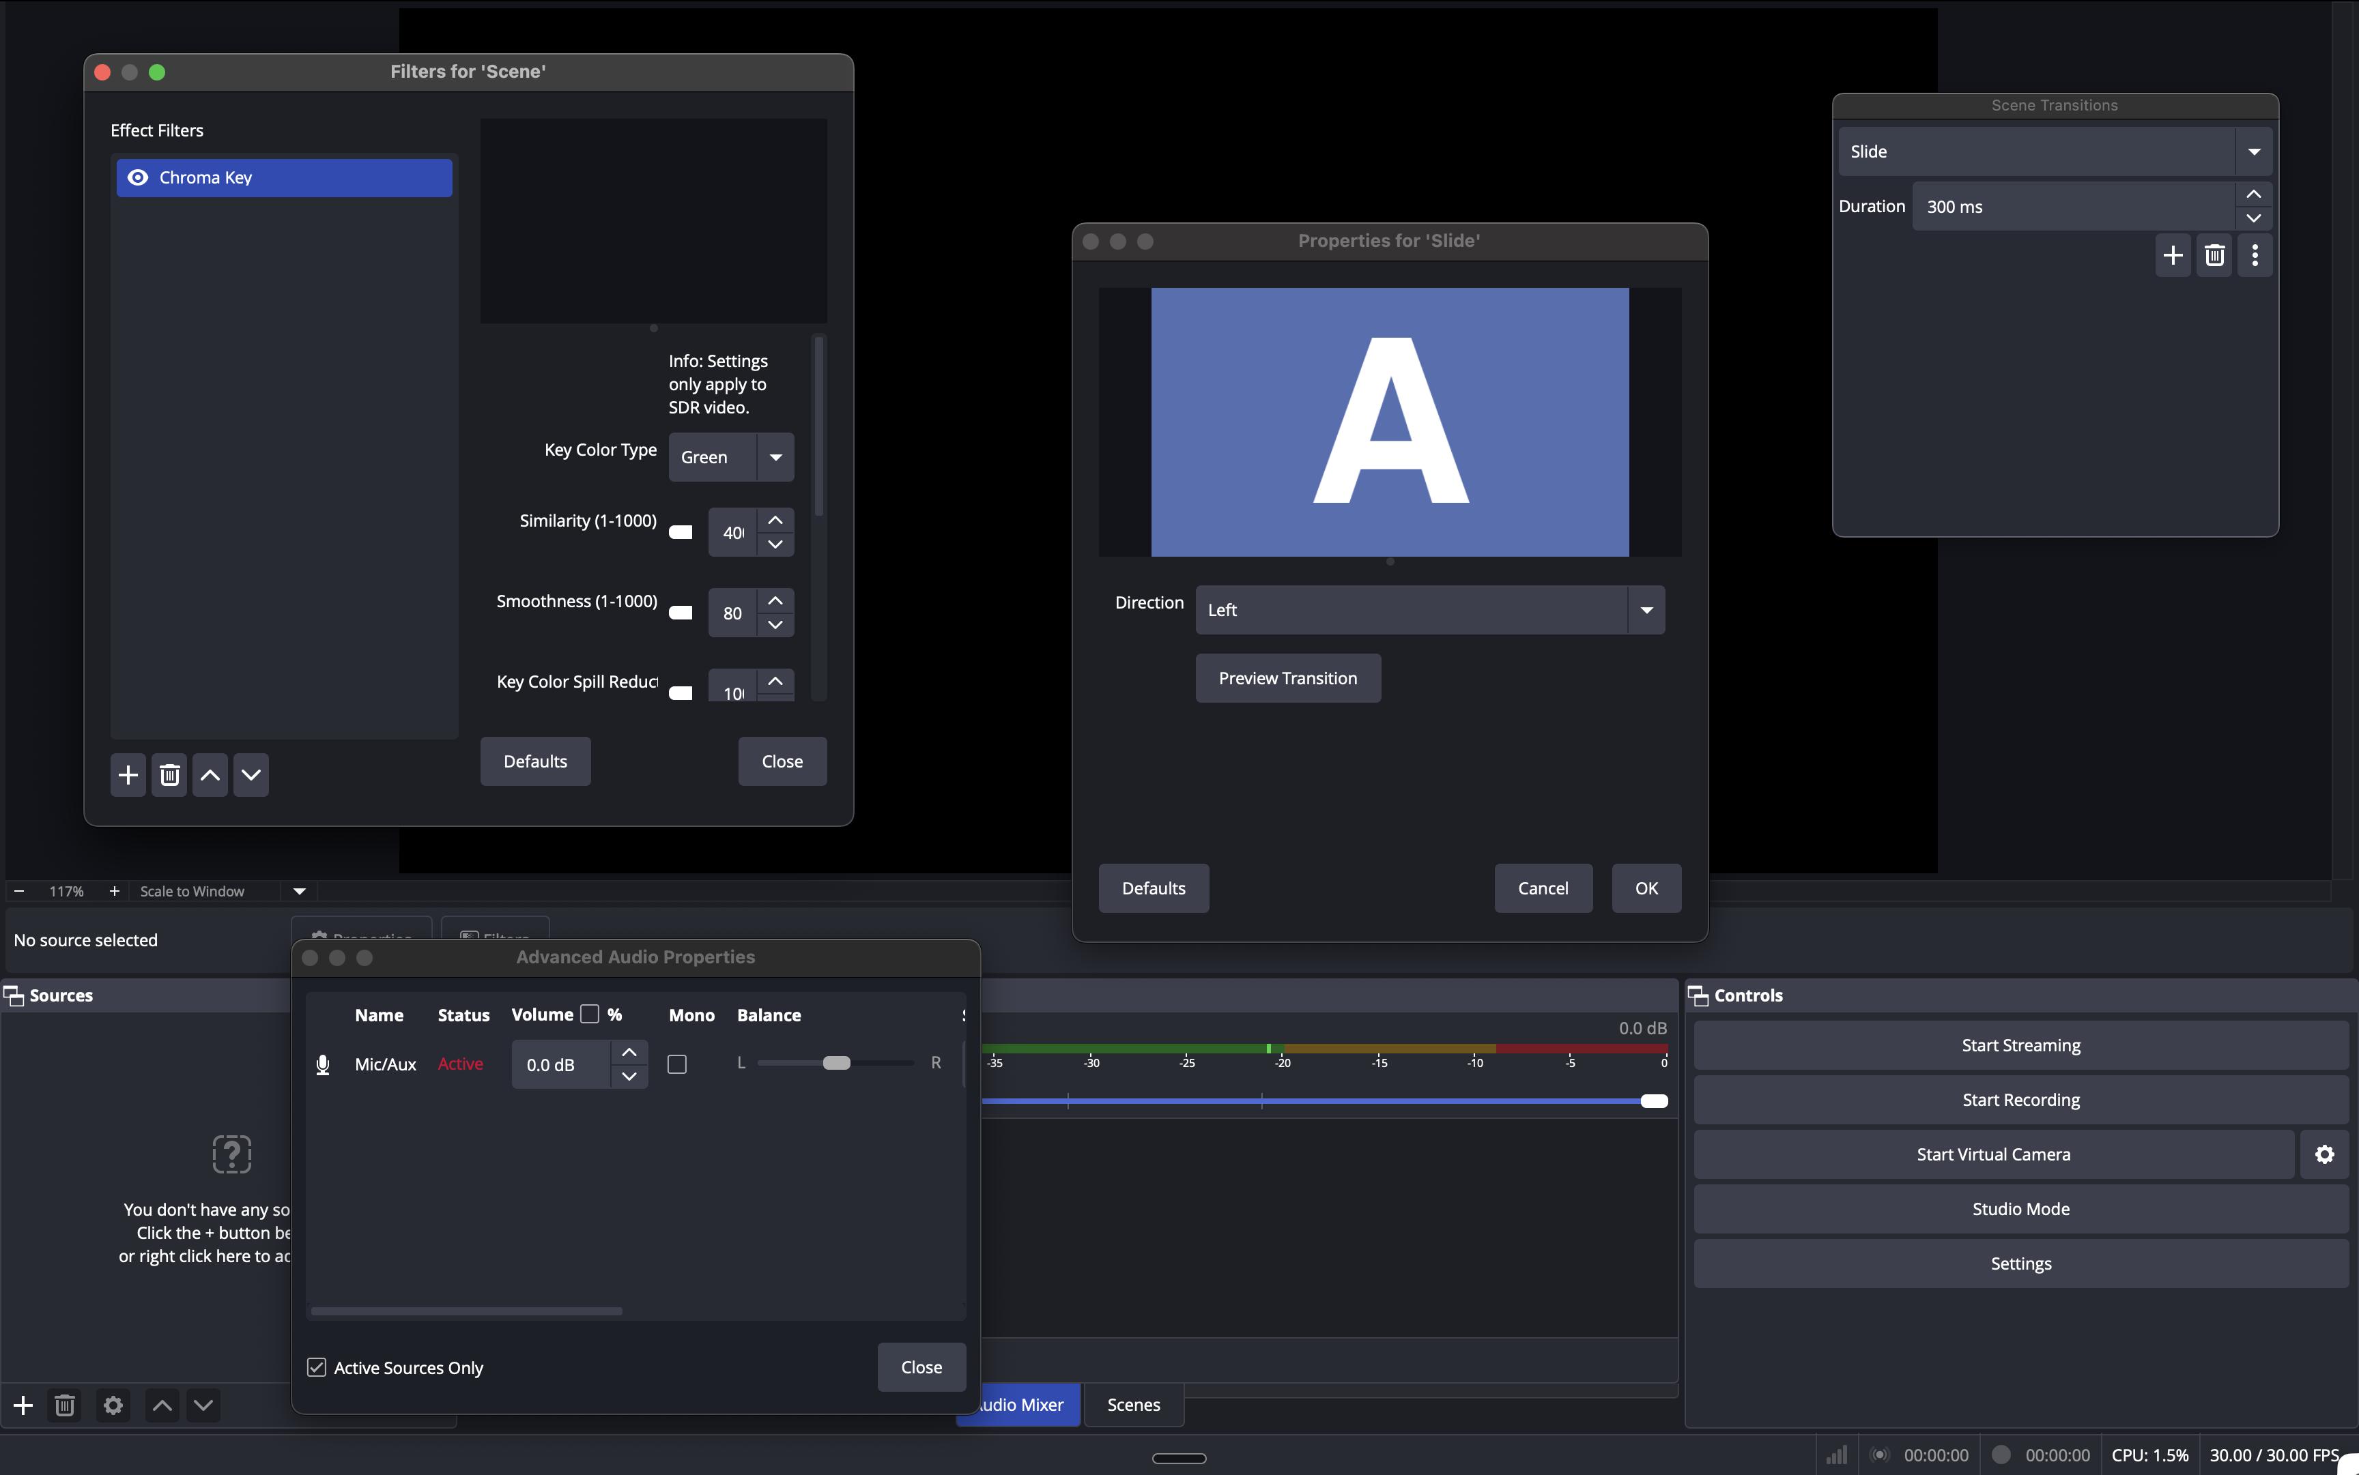The height and width of the screenshot is (1475, 2359).
Task: Decrease Similarity value with down arrow
Action: [775, 544]
